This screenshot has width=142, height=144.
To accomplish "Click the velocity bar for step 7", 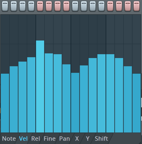I will [x=58, y=93].
